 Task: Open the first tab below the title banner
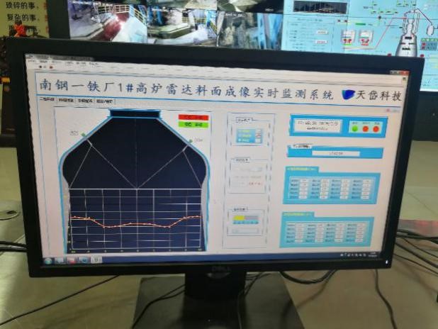tap(46, 99)
